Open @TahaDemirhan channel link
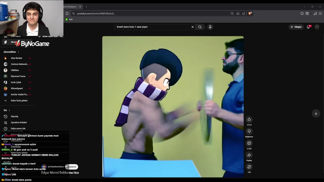The height and width of the screenshot is (182, 324). [56, 167]
